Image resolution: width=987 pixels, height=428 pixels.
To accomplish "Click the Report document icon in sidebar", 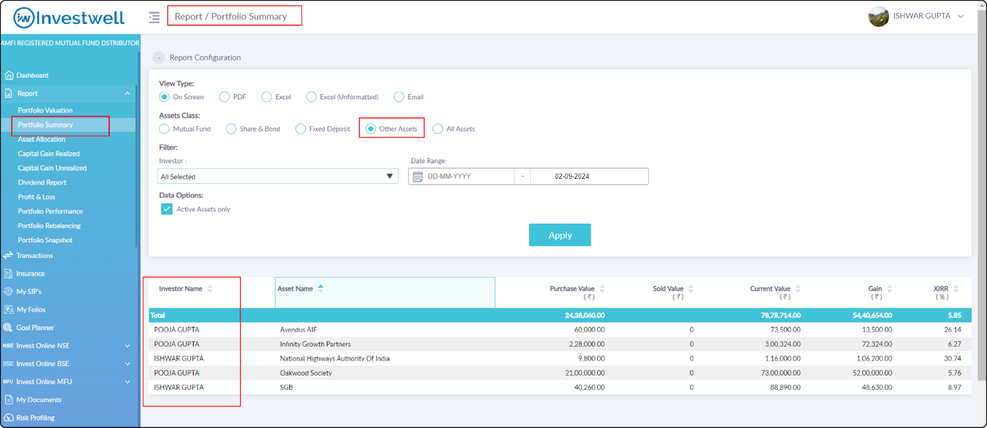I will [x=9, y=93].
